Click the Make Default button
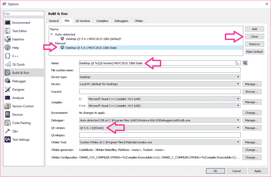 coord(254,52)
